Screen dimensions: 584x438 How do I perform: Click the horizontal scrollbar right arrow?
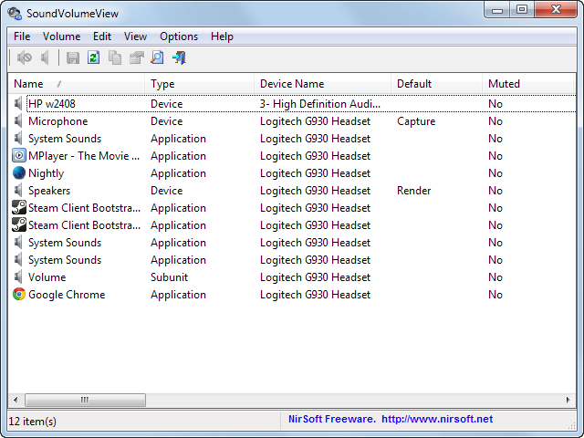568,400
